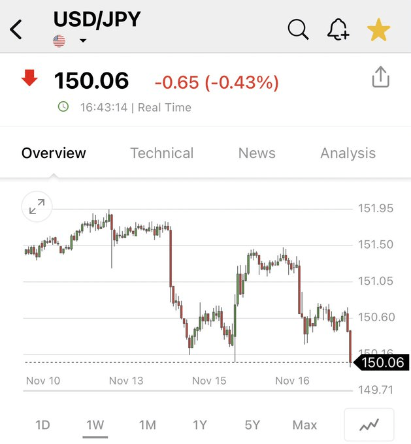Open the News tab

coord(257,153)
